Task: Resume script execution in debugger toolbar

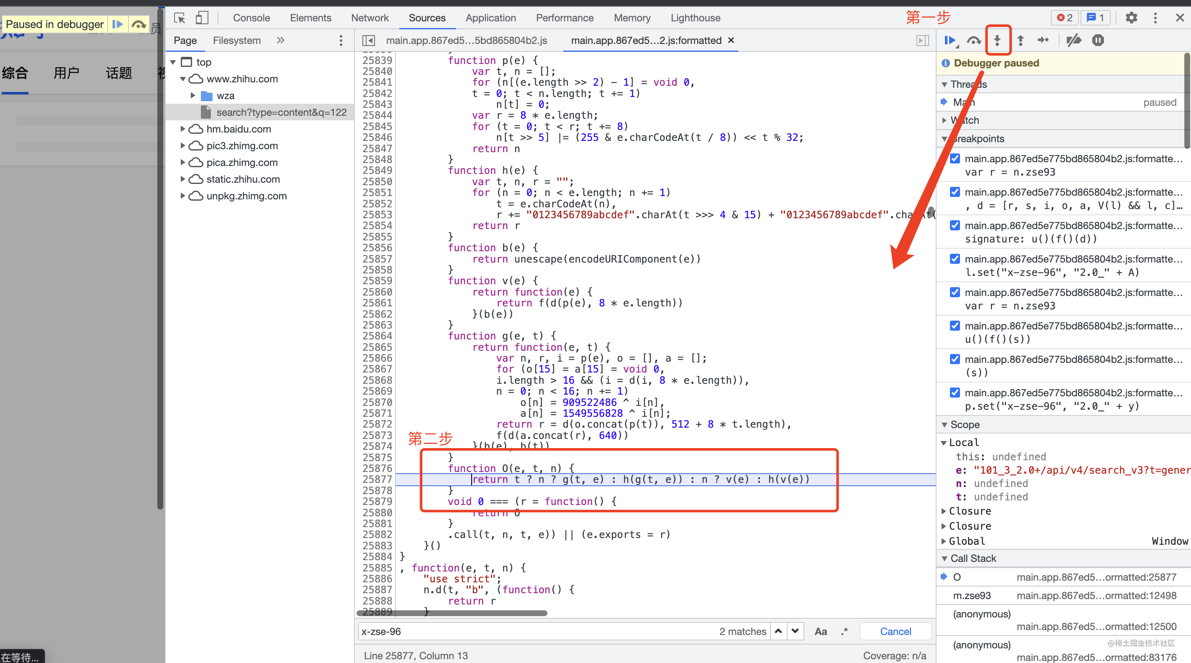Action: (950, 41)
